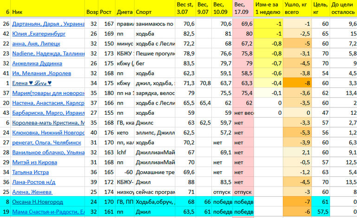This screenshot has width=357, height=218.
Task: Select the кето diet cell
Action: point(123,133)
